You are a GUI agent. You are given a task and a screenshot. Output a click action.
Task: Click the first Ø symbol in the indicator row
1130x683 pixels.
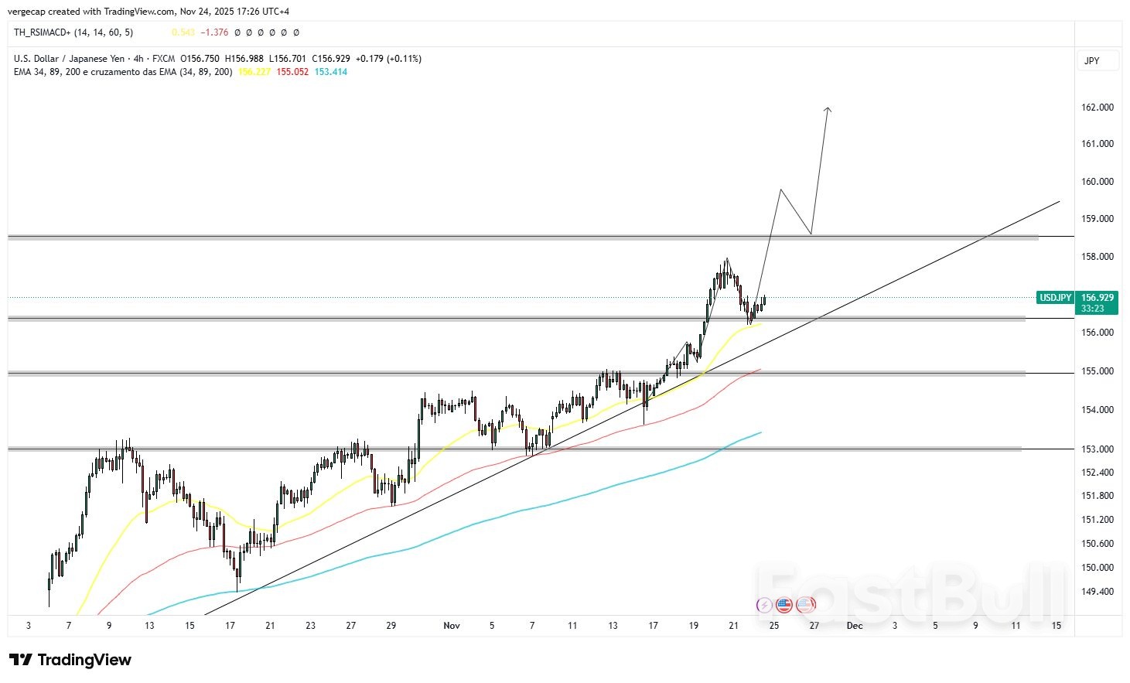click(236, 32)
